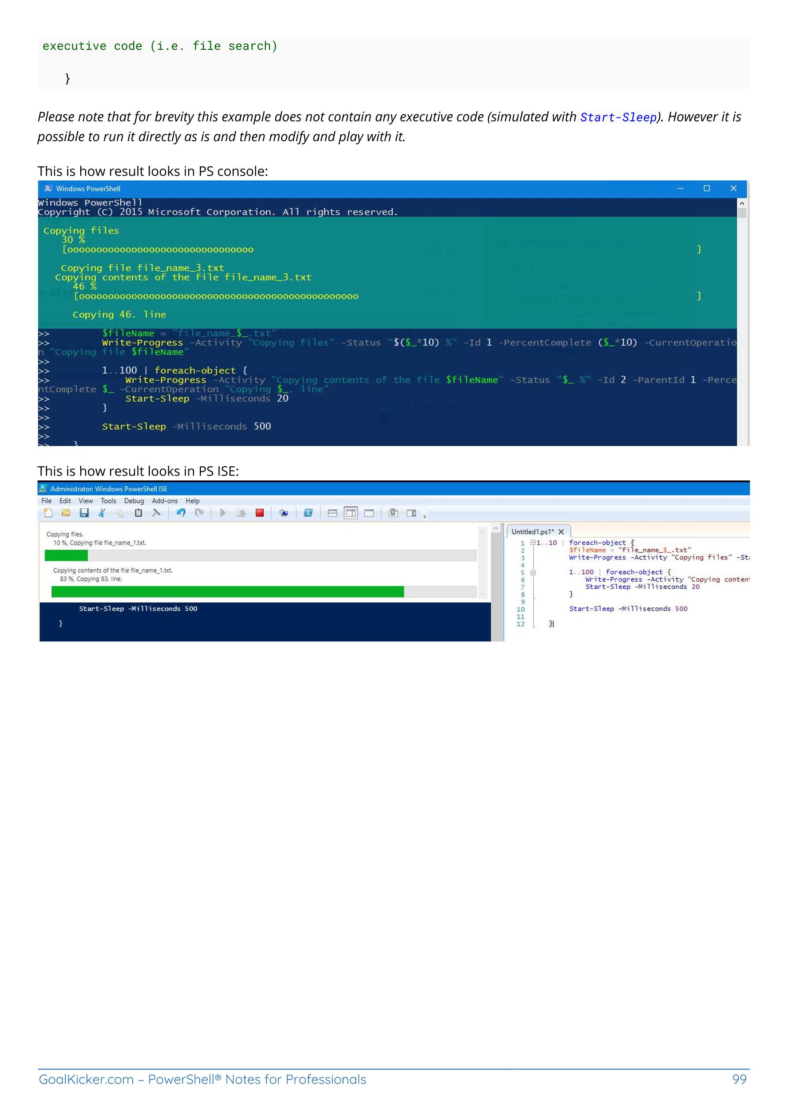The width and height of the screenshot is (787, 1114).
Task: Click line number 12 in editor gutter
Action: click(x=520, y=624)
